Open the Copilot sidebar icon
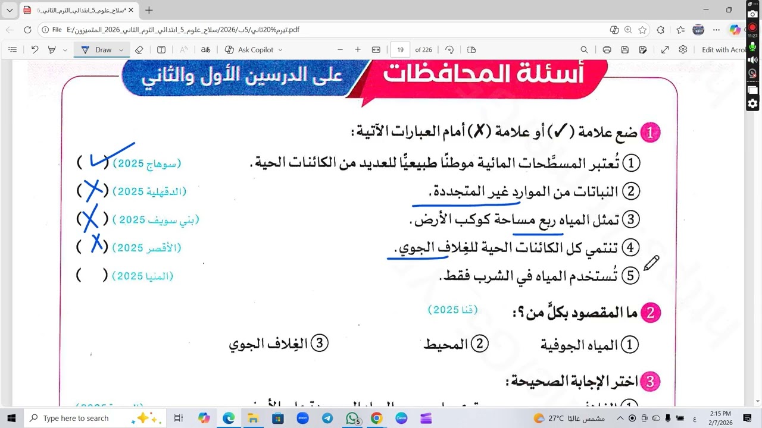 [x=736, y=30]
